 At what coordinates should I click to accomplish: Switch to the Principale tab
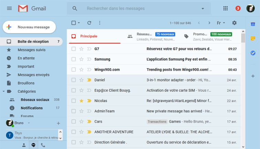point(95,36)
